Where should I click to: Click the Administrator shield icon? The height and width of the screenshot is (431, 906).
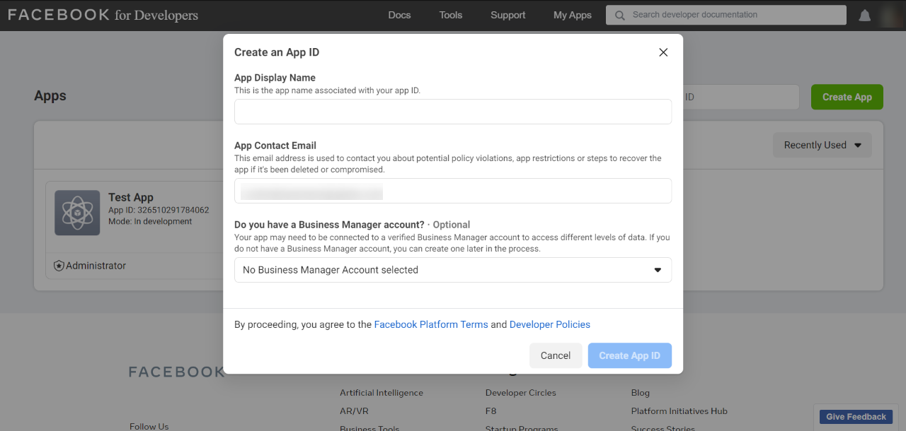pyautogui.click(x=59, y=266)
